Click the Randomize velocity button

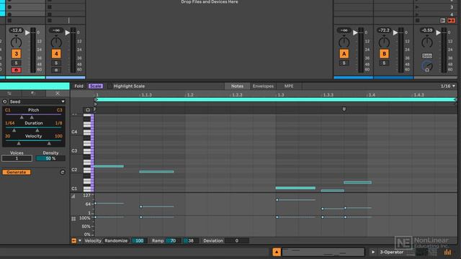tap(116, 241)
